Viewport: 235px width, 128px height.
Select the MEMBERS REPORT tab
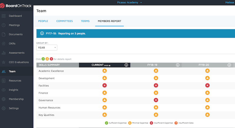(x=109, y=21)
